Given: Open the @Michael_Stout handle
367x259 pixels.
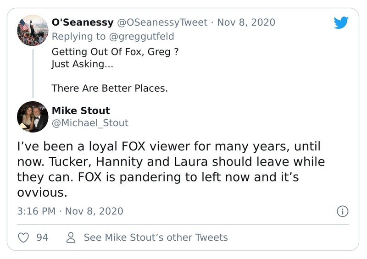Looking at the screenshot, I should (90, 123).
